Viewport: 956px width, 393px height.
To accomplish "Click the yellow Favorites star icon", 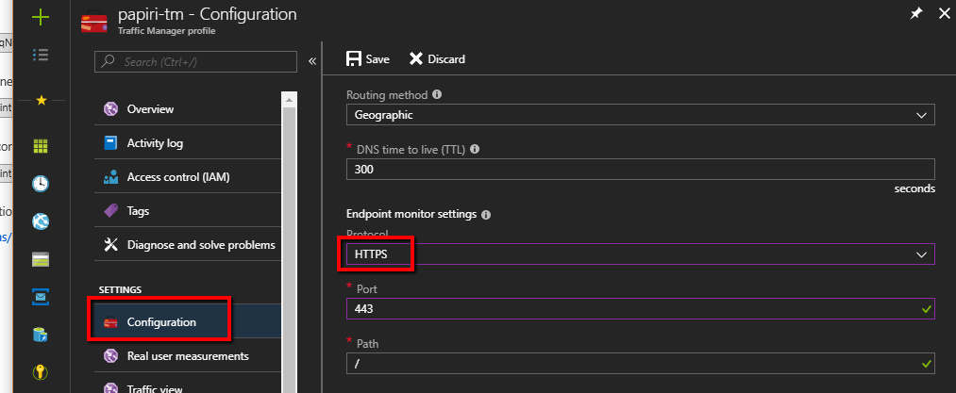I will tap(41, 100).
